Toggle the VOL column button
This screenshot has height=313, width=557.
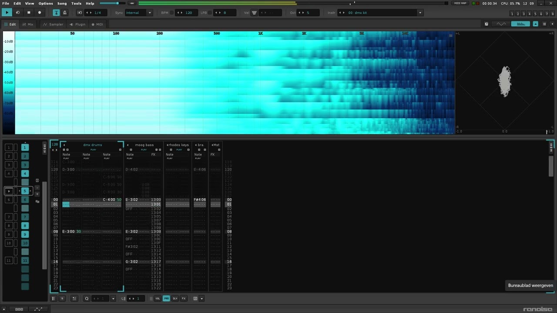click(x=158, y=299)
